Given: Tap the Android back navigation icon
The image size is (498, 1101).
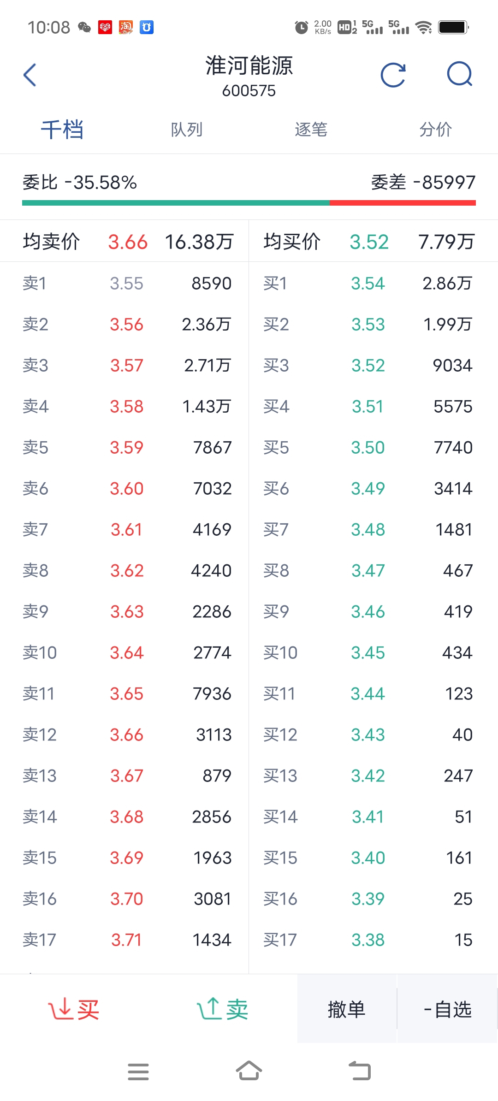Looking at the screenshot, I should 360,1071.
